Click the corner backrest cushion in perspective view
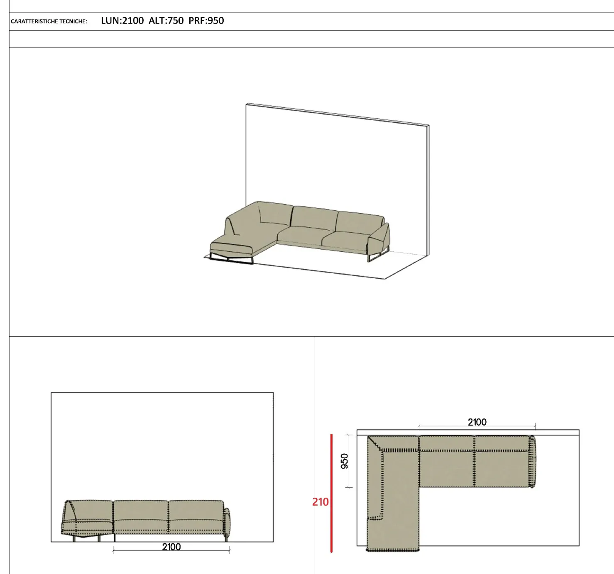Image resolution: width=614 pixels, height=574 pixels. (274, 216)
